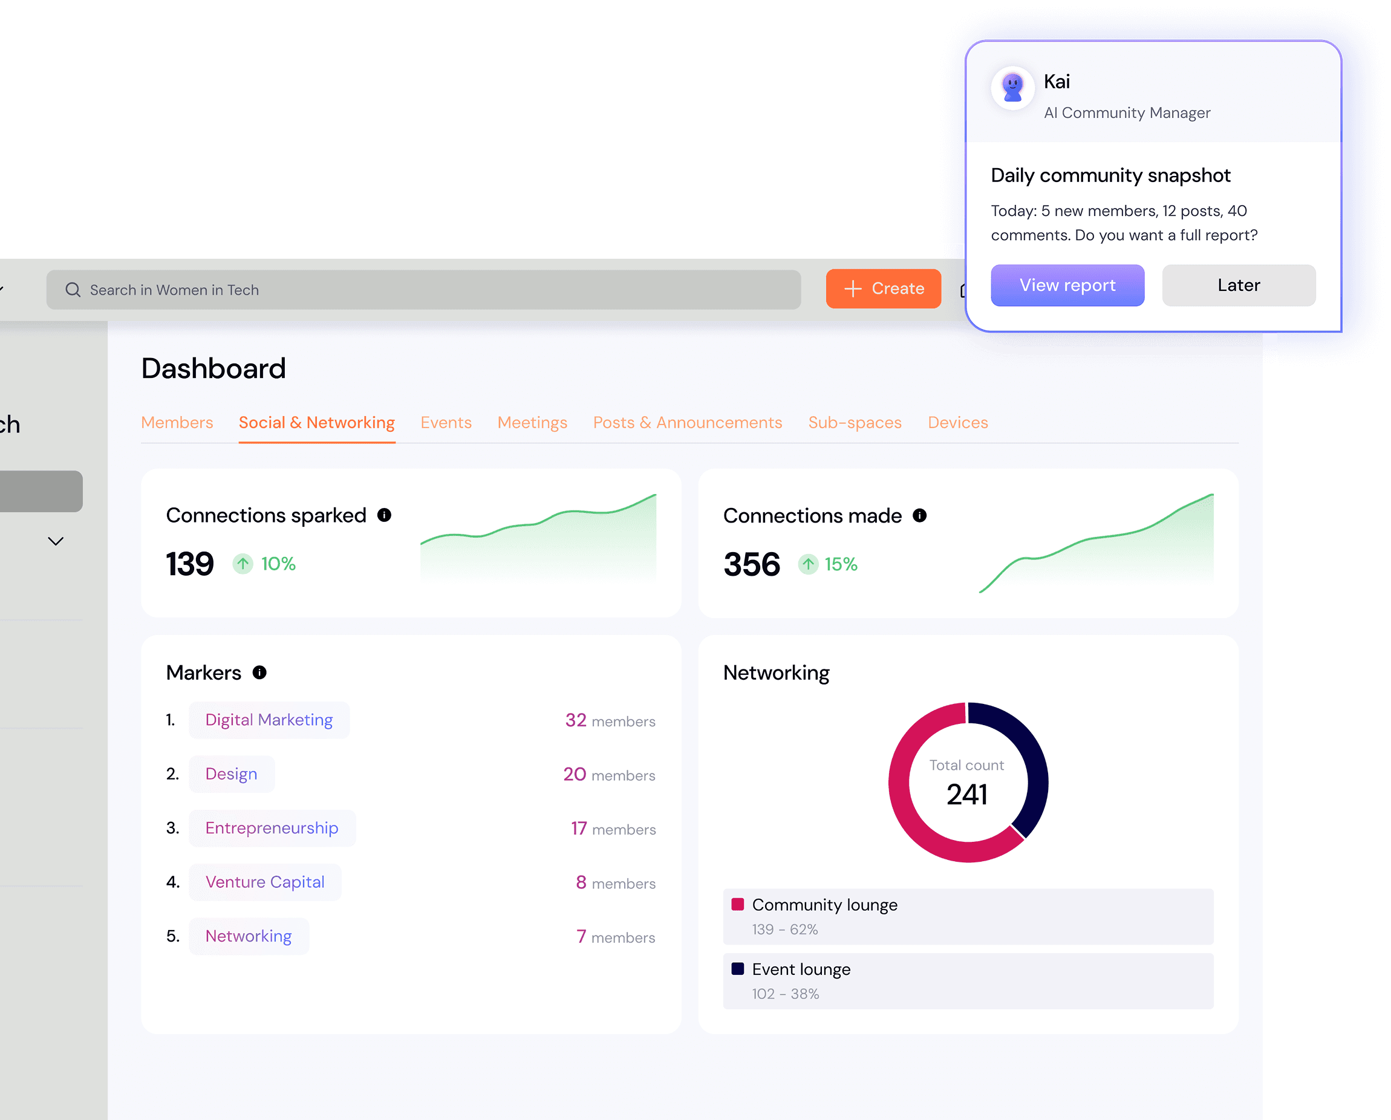Click the search magnifier icon

(73, 290)
